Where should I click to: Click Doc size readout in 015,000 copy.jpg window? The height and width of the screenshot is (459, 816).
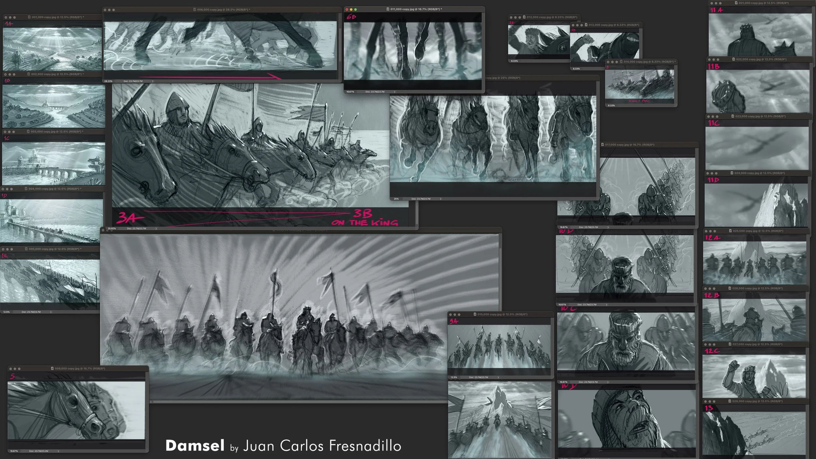pos(478,377)
